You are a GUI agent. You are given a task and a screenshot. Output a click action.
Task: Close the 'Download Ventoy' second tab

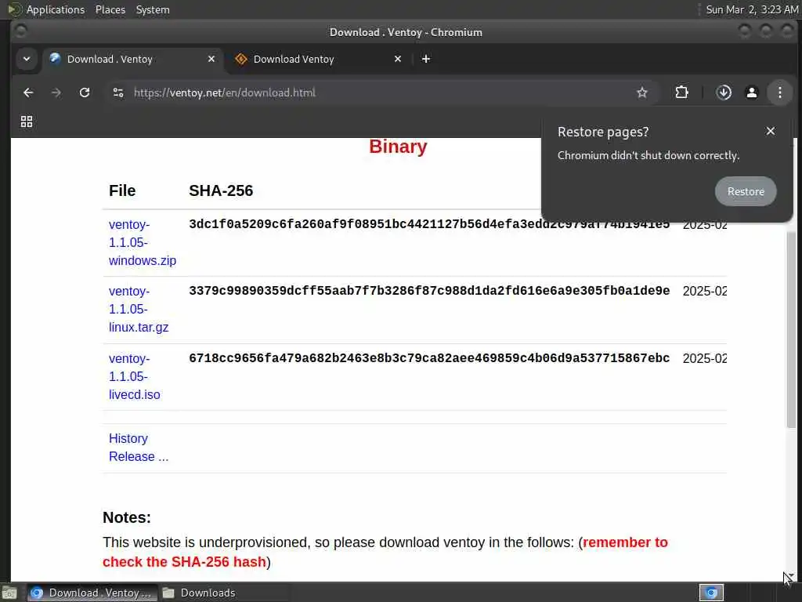[398, 59]
